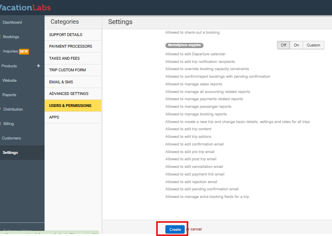Go to Bookings in the sidebar
The width and height of the screenshot is (332, 236).
(11, 37)
